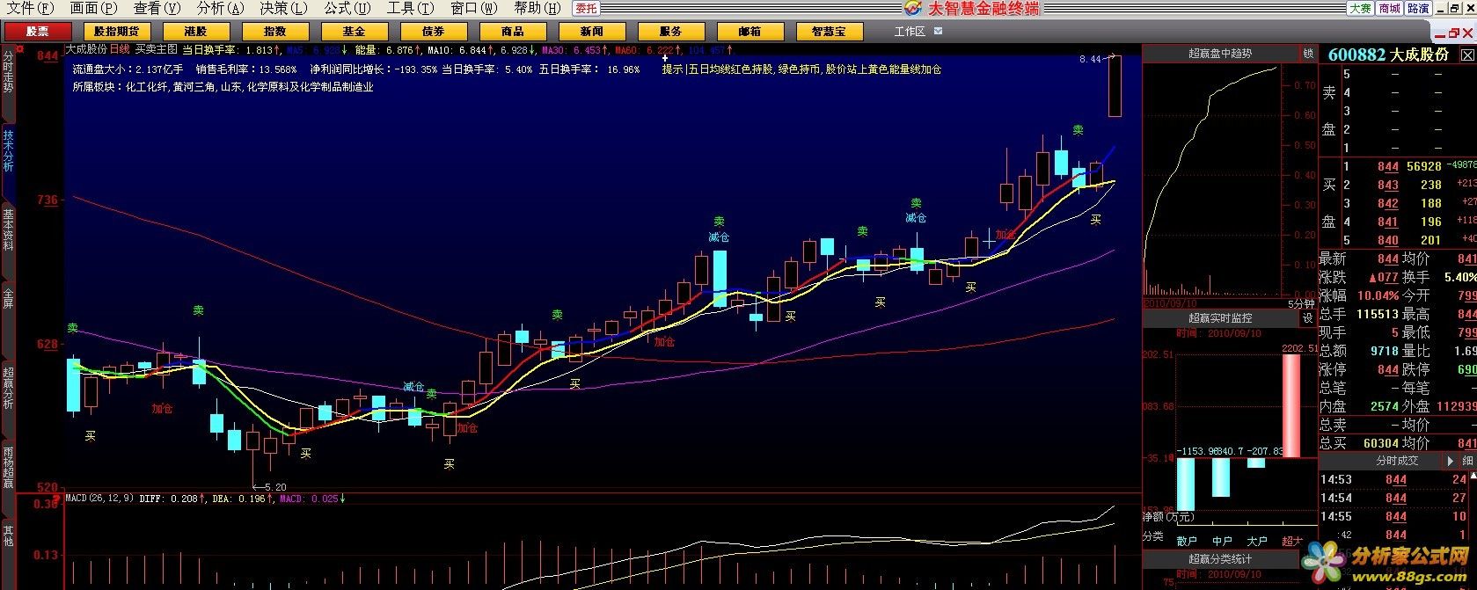The height and width of the screenshot is (590, 1477).
Task: Click the 散户 category label
Action: point(1187,541)
